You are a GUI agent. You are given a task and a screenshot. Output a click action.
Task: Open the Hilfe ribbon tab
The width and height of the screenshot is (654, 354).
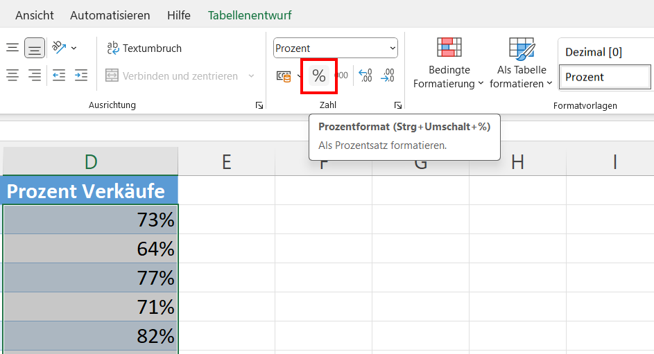[x=179, y=15]
